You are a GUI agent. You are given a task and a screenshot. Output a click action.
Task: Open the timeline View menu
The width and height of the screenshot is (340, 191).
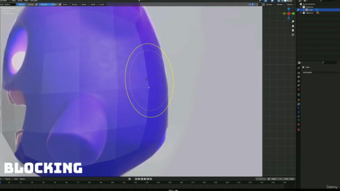click(x=16, y=179)
